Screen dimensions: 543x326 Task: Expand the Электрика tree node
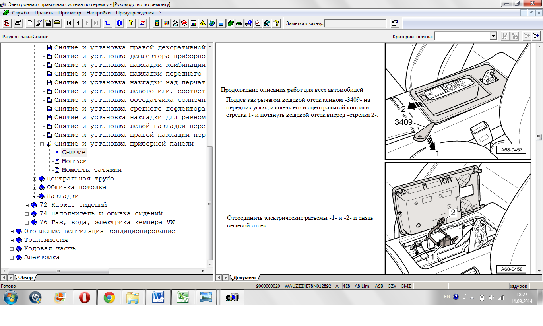coord(12,258)
